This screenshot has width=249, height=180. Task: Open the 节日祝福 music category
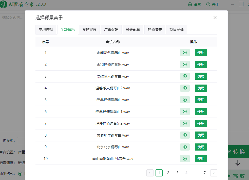point(176,29)
